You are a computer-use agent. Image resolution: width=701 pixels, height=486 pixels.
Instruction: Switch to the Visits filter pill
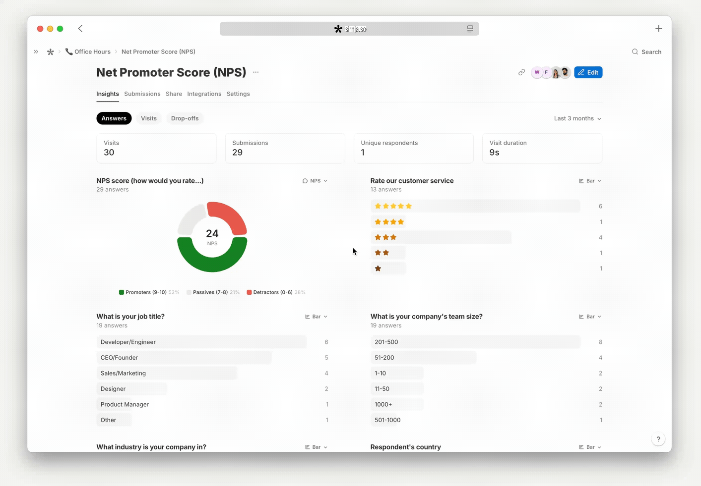[x=149, y=118]
